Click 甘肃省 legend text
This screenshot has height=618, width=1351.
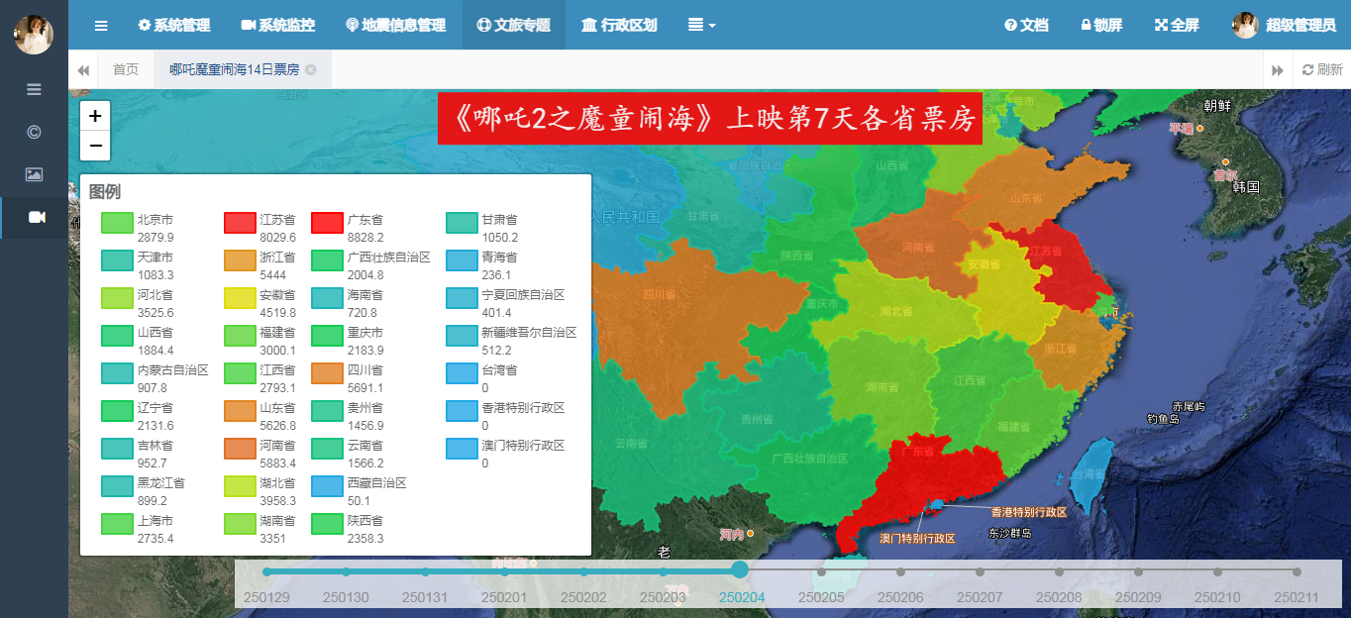[x=499, y=220]
